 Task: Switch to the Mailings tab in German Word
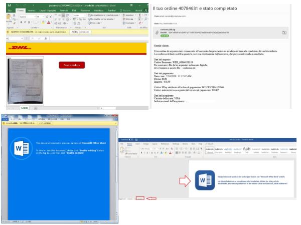pos(176,144)
